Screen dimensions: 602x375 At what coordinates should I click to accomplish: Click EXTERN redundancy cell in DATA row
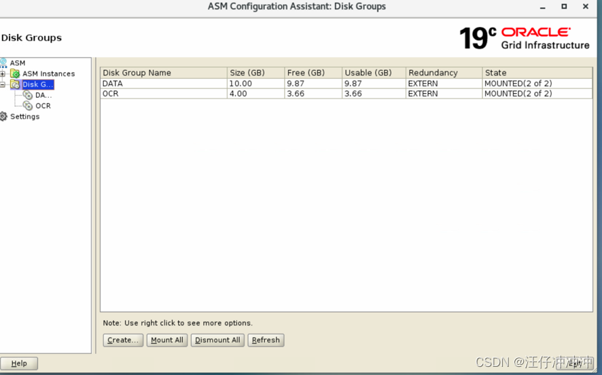tap(444, 84)
